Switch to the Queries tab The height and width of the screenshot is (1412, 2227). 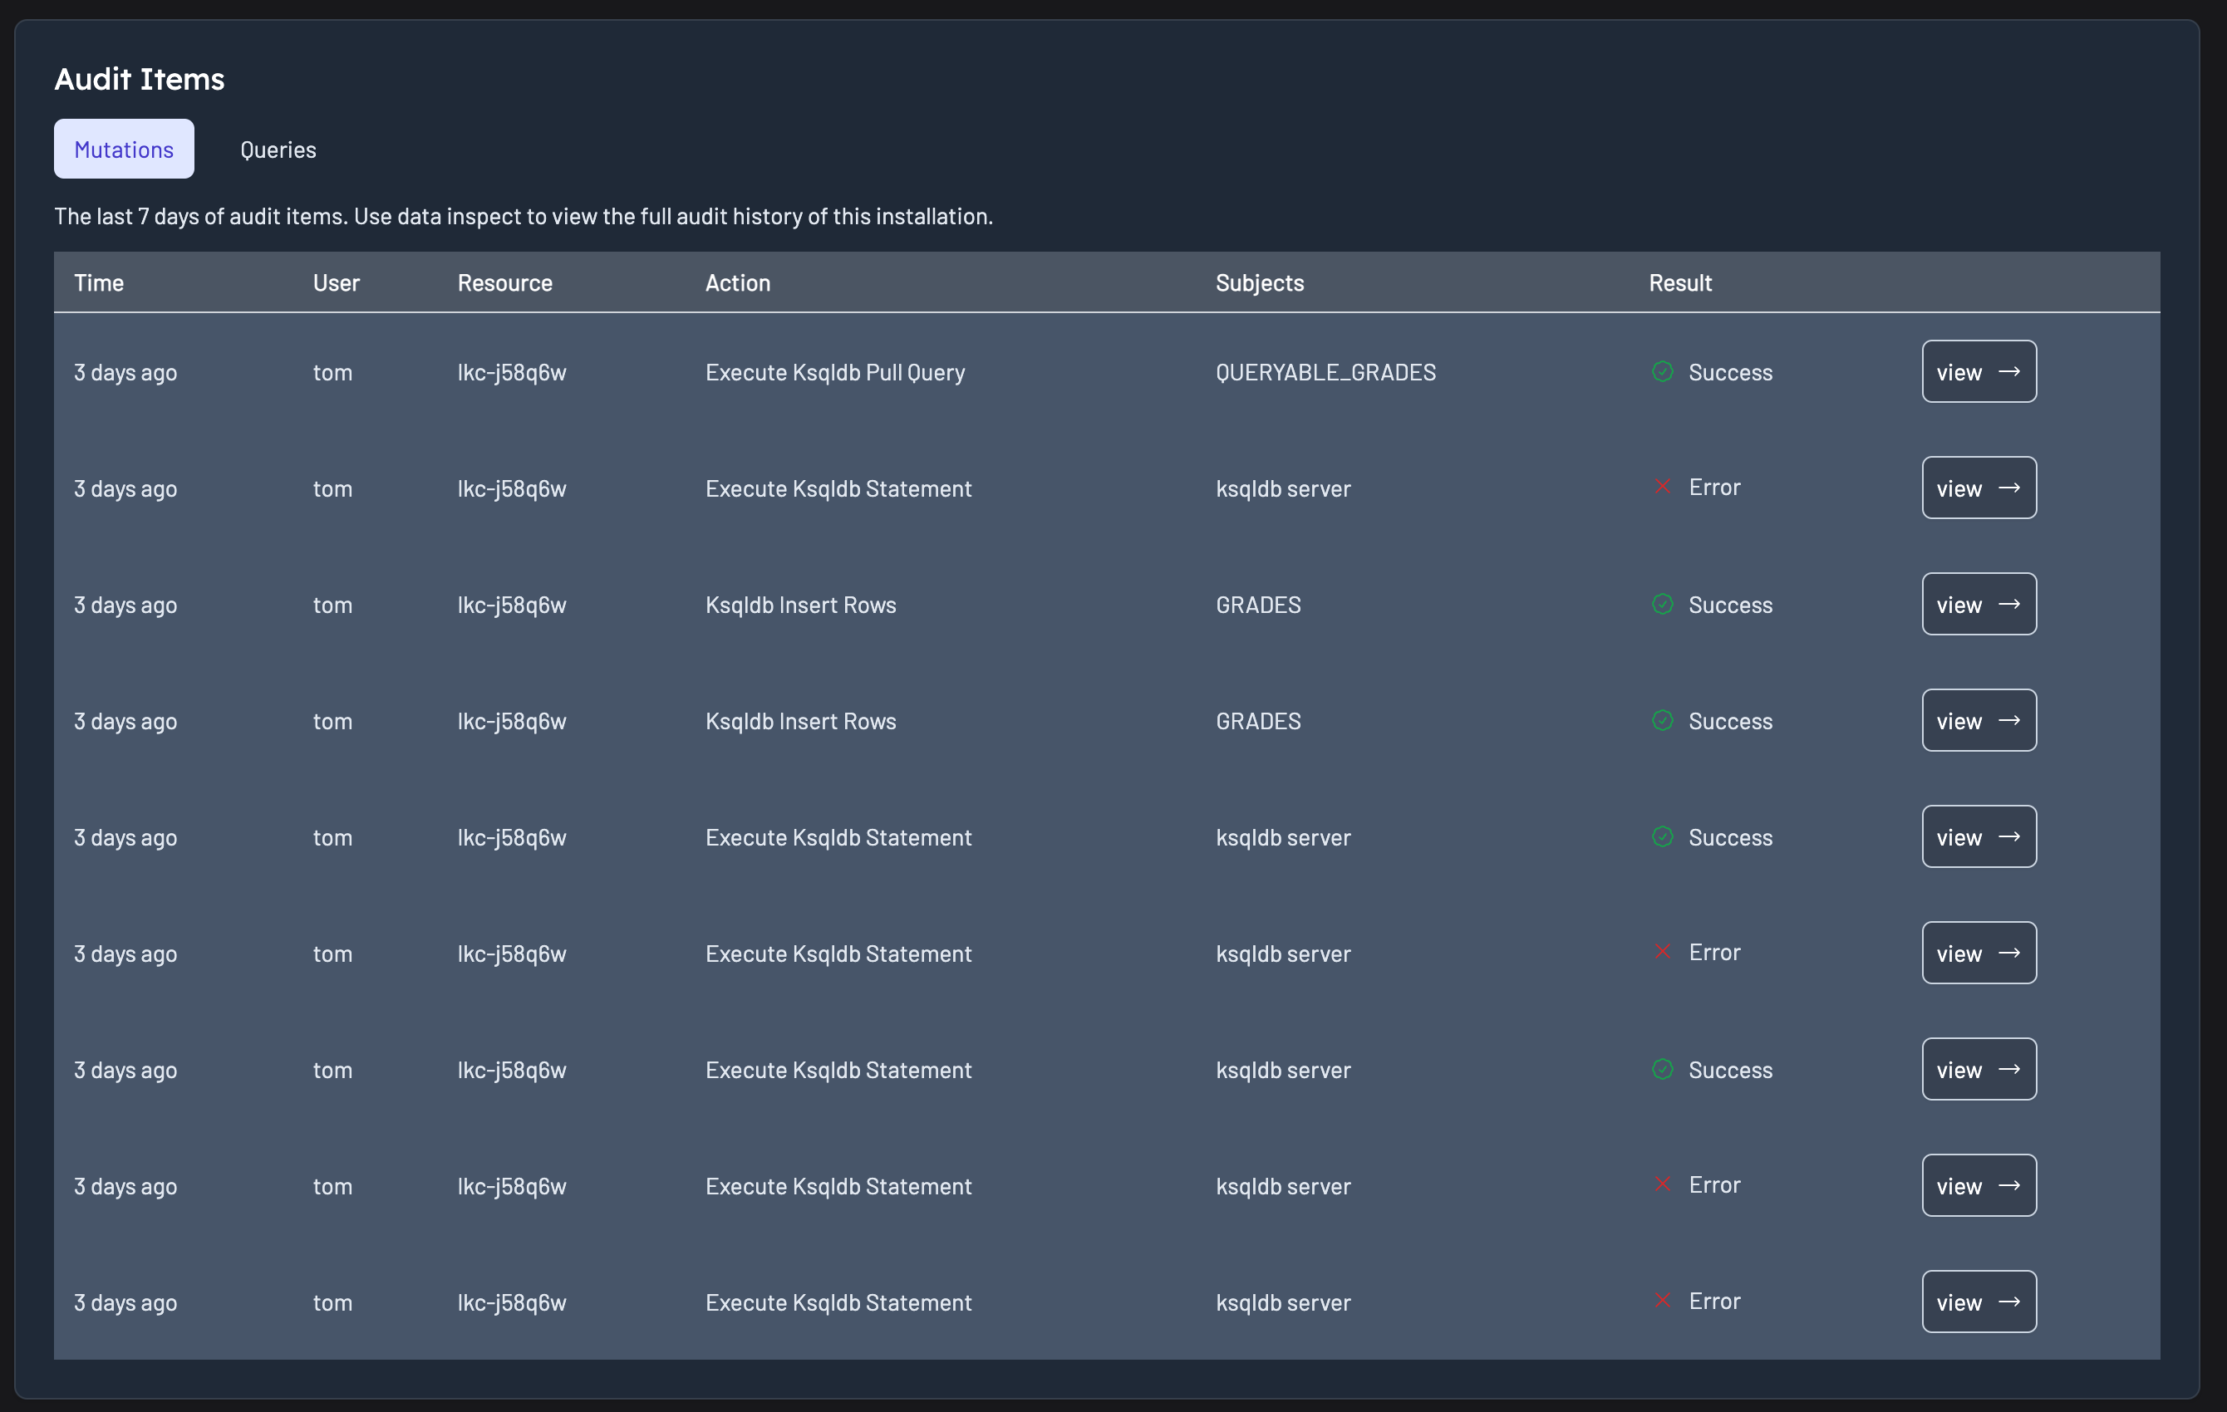(278, 150)
